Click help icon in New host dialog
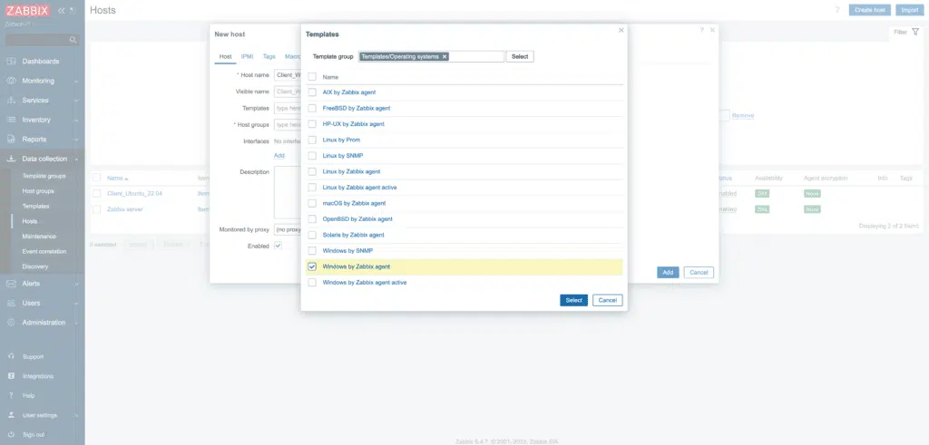The height and width of the screenshot is (445, 929). point(701,30)
